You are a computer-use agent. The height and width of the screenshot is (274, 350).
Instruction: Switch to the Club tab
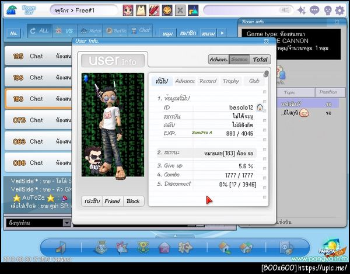tap(254, 81)
